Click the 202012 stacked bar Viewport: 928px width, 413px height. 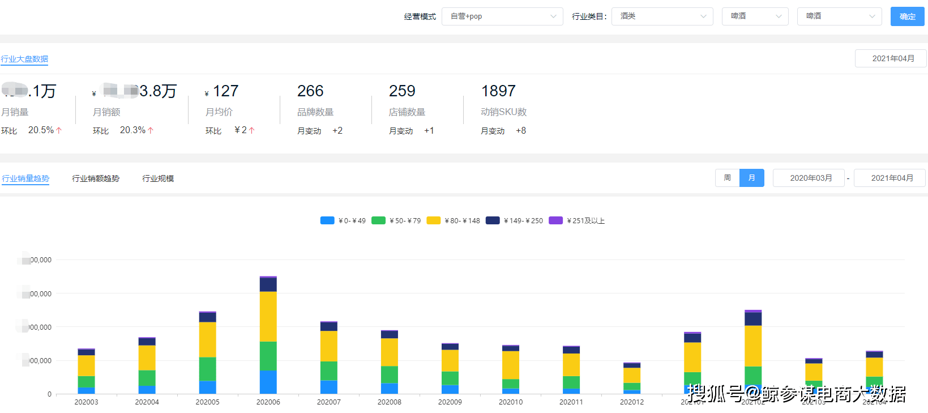pyautogui.click(x=632, y=378)
